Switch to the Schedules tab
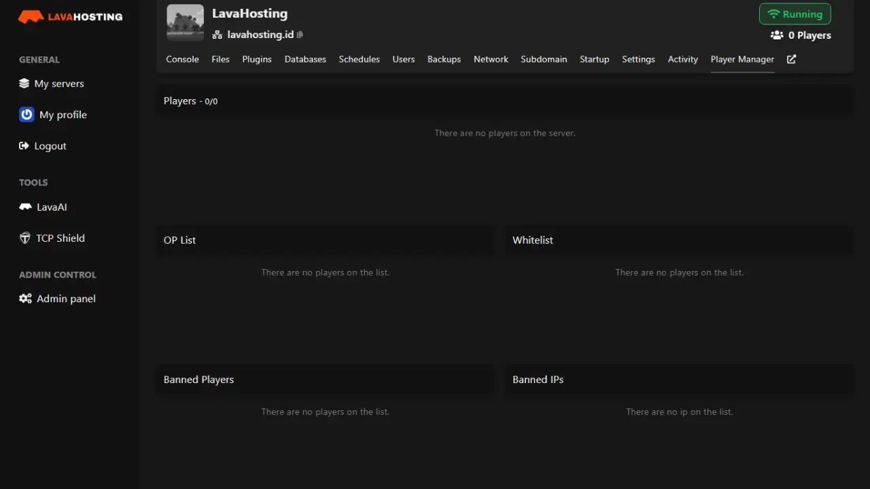The height and width of the screenshot is (489, 870). 359,59
